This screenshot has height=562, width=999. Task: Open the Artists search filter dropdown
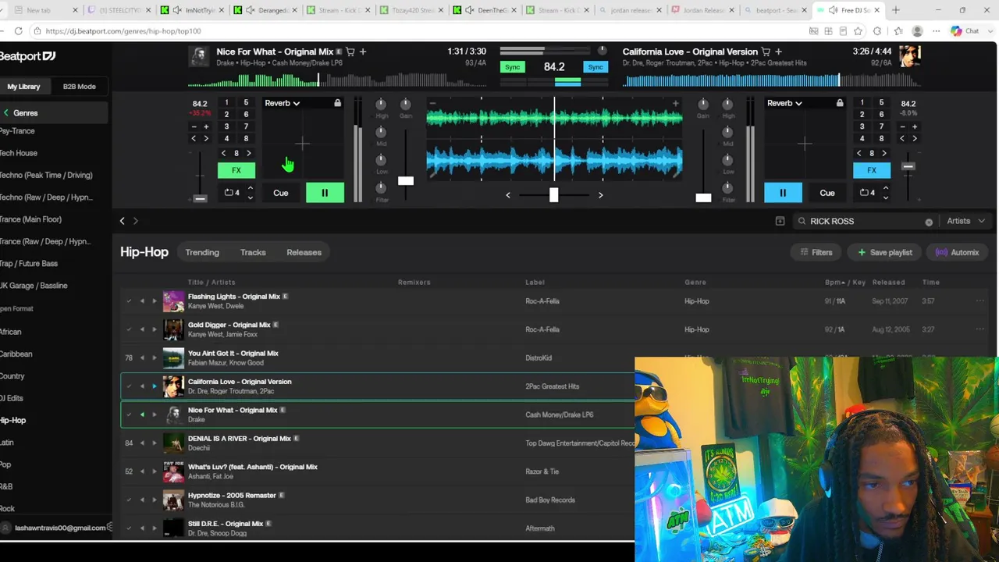(965, 221)
